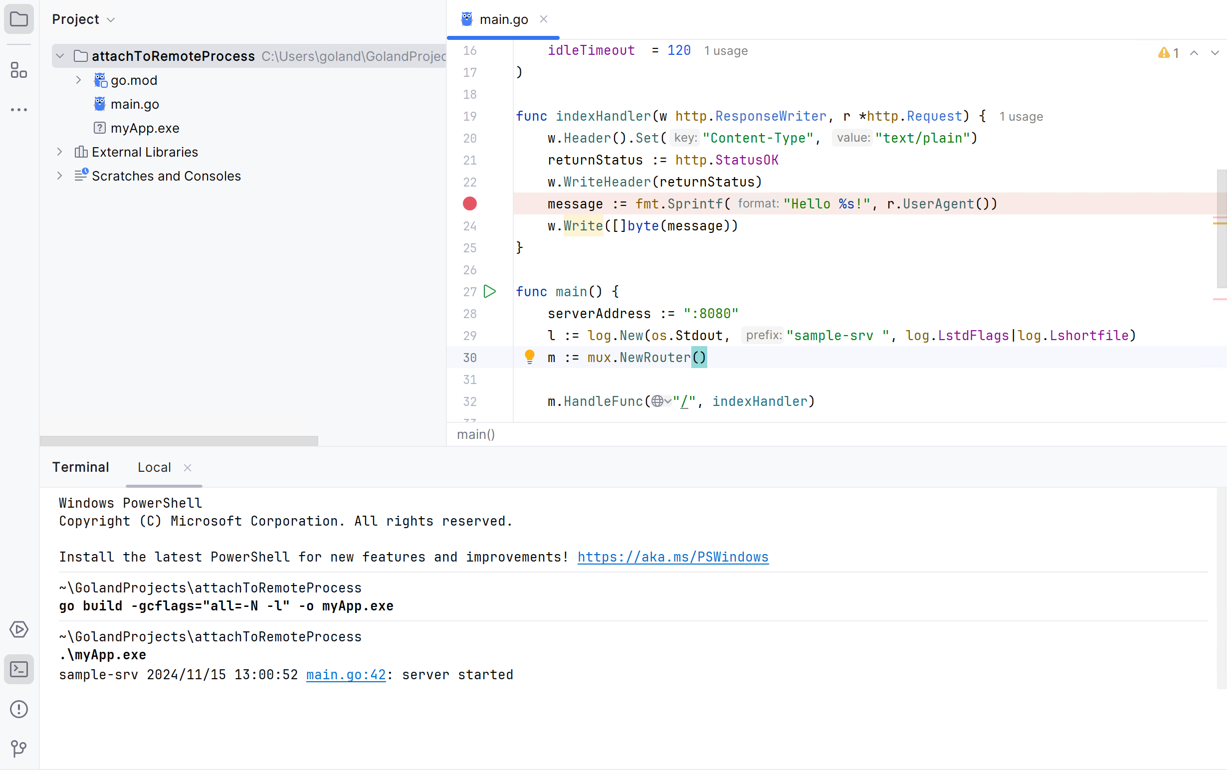Switch to the main.go editor tab
The width and height of the screenshot is (1227, 770).
tap(503, 19)
